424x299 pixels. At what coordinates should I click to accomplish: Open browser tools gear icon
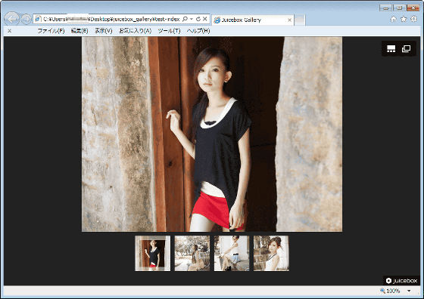click(x=414, y=19)
